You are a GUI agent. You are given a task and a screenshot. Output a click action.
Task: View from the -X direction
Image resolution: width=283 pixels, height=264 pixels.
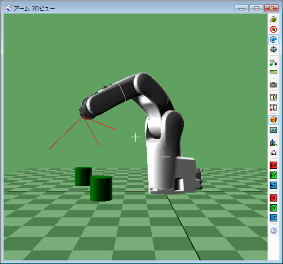click(x=273, y=198)
